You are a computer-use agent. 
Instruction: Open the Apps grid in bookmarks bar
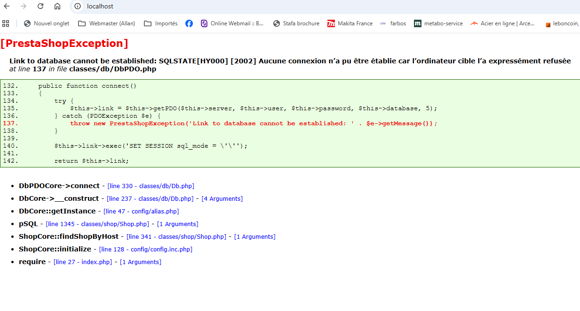(6, 23)
